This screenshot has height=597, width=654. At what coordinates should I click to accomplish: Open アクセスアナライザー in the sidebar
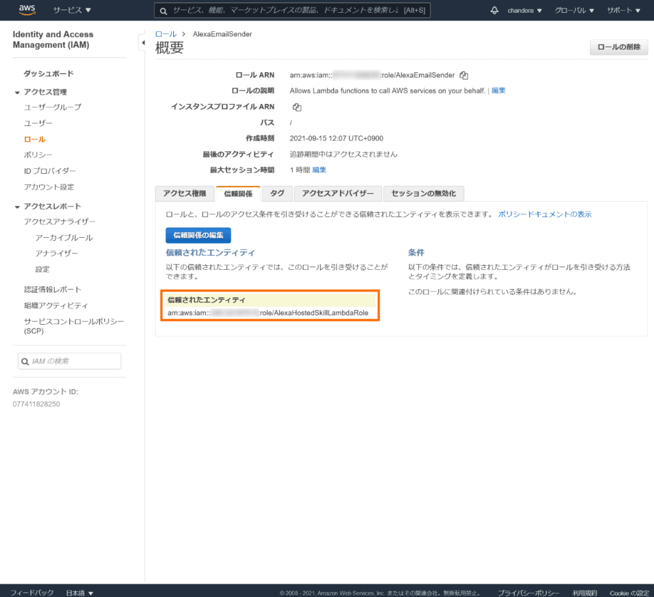pyautogui.click(x=59, y=222)
